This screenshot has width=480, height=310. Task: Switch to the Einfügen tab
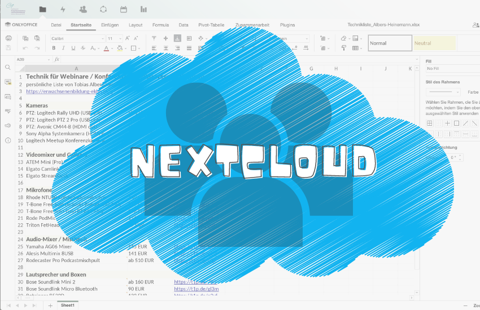click(x=110, y=25)
